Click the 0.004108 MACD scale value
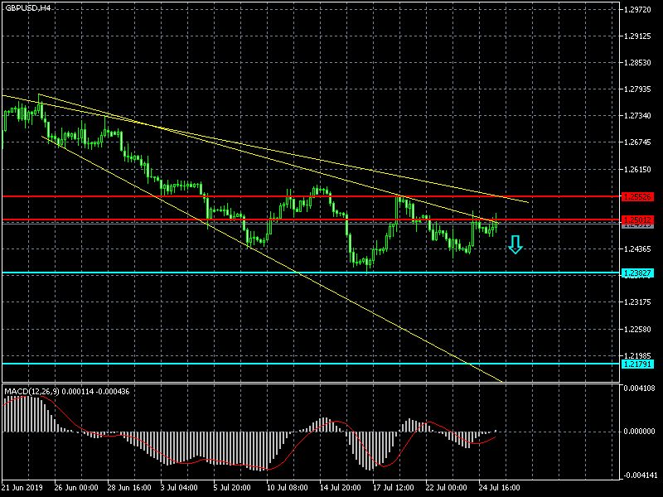The height and width of the screenshot is (497, 663). (x=639, y=388)
